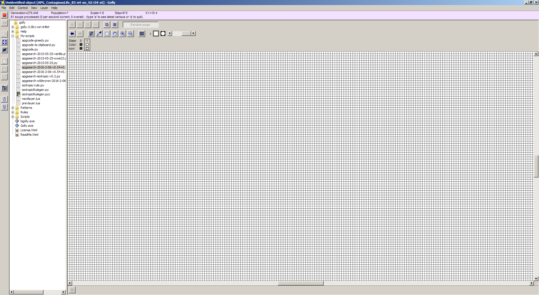Open the Layer menu

[44, 8]
